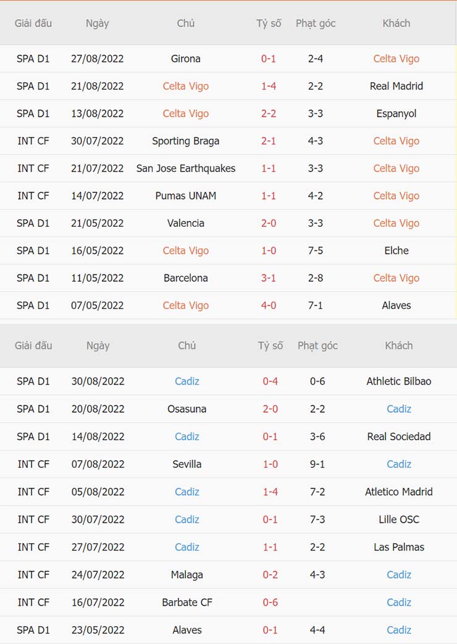457x644 pixels.
Task: Open the 4-0 score against Alaves
Action: coord(269,305)
